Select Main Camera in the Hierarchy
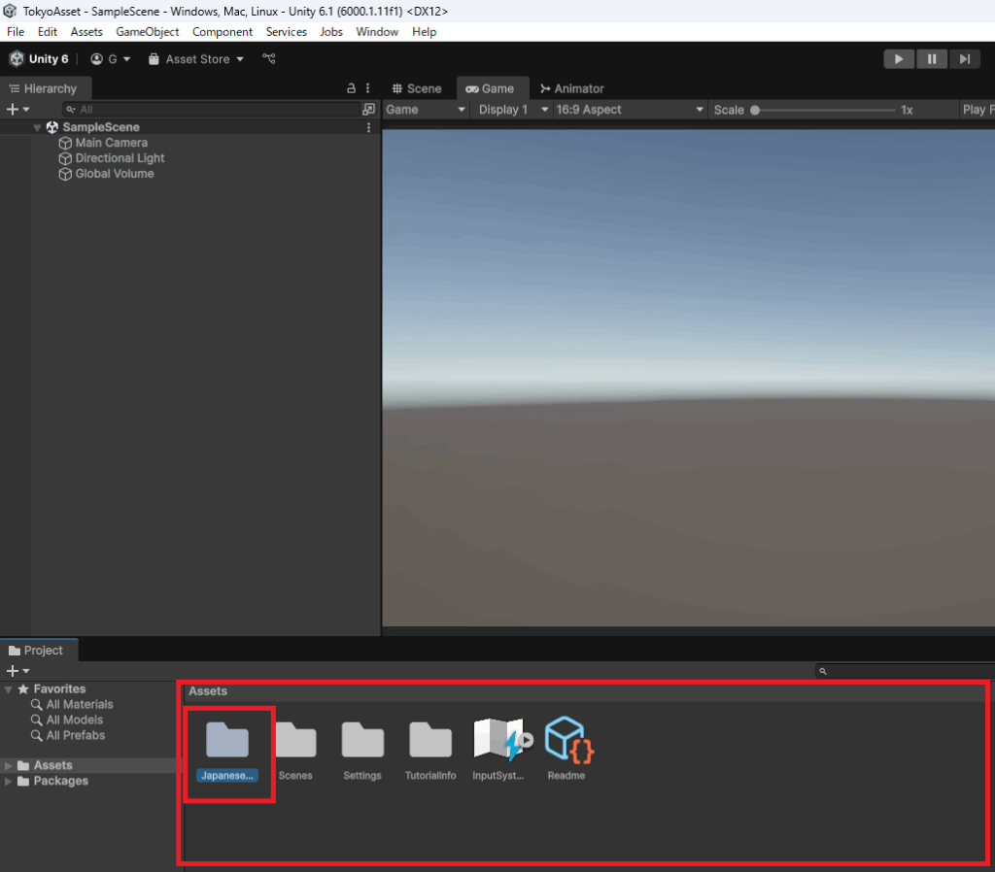Screen dimensions: 995x872 111,143
